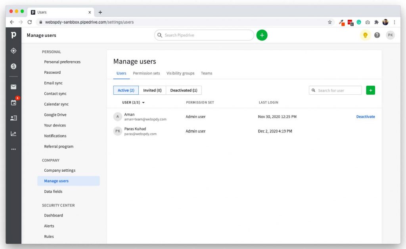Viewport: 406px width, 249px height.
Task: Switch to the Permission sets tab
Action: [x=146, y=73]
